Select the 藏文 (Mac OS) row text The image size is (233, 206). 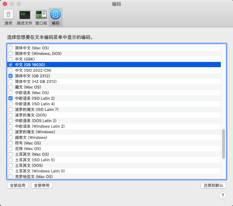click(28, 87)
